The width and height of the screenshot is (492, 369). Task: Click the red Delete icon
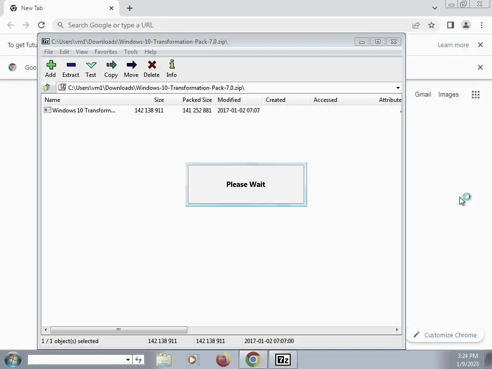[x=151, y=69]
